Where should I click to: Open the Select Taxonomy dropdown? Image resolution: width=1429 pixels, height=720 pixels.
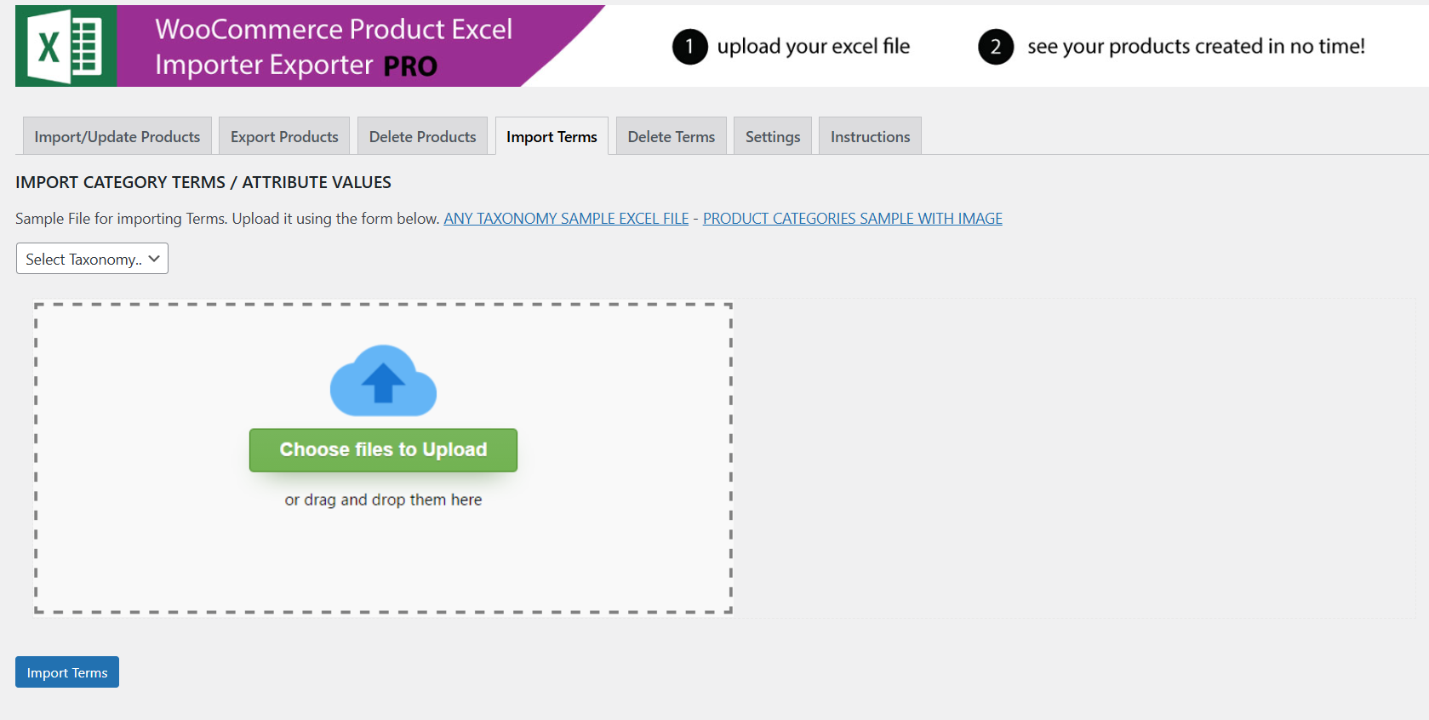(x=92, y=259)
